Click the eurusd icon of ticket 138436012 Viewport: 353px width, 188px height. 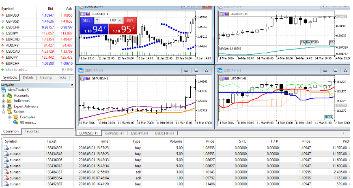click(6, 166)
